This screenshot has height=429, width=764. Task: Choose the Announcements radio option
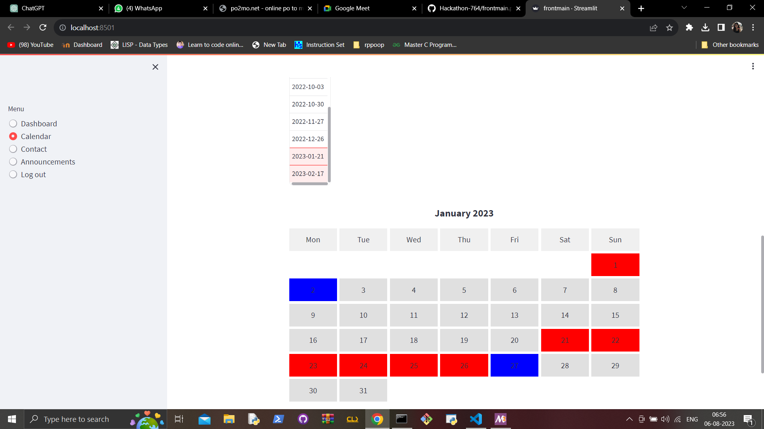tap(13, 162)
